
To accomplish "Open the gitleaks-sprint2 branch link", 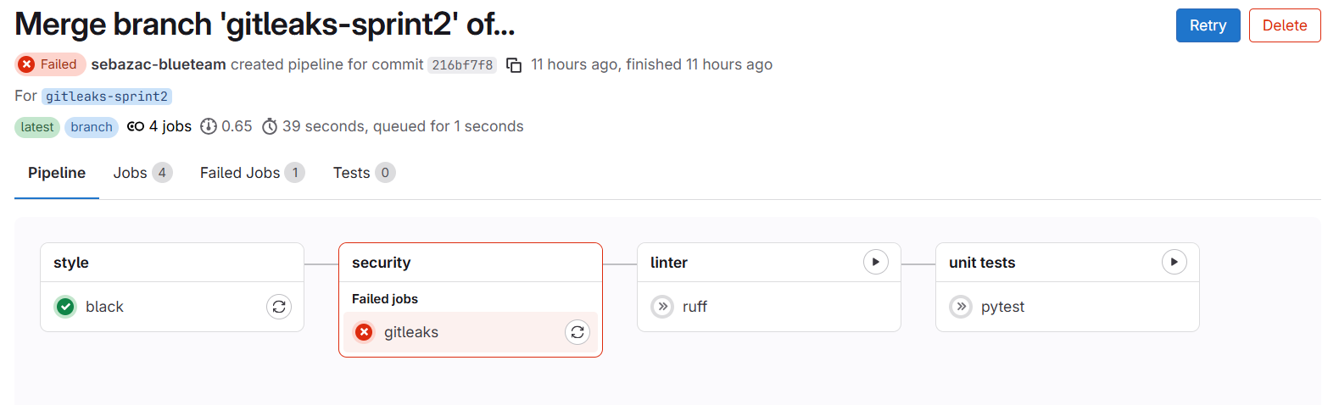I will click(107, 97).
